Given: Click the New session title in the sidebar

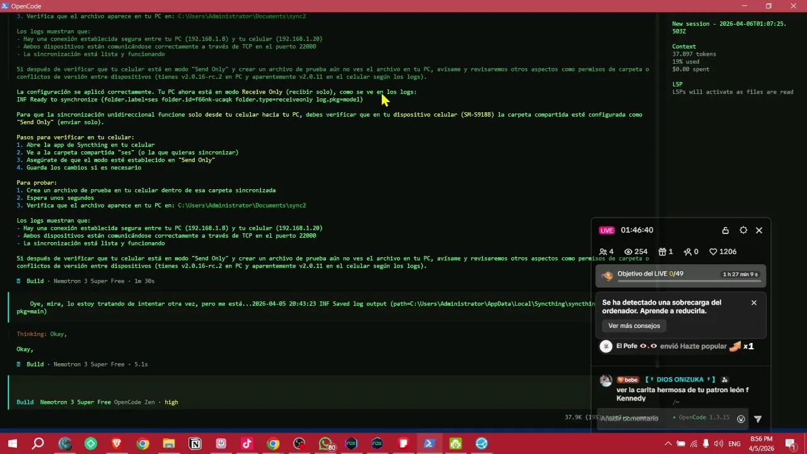Looking at the screenshot, I should coord(729,27).
